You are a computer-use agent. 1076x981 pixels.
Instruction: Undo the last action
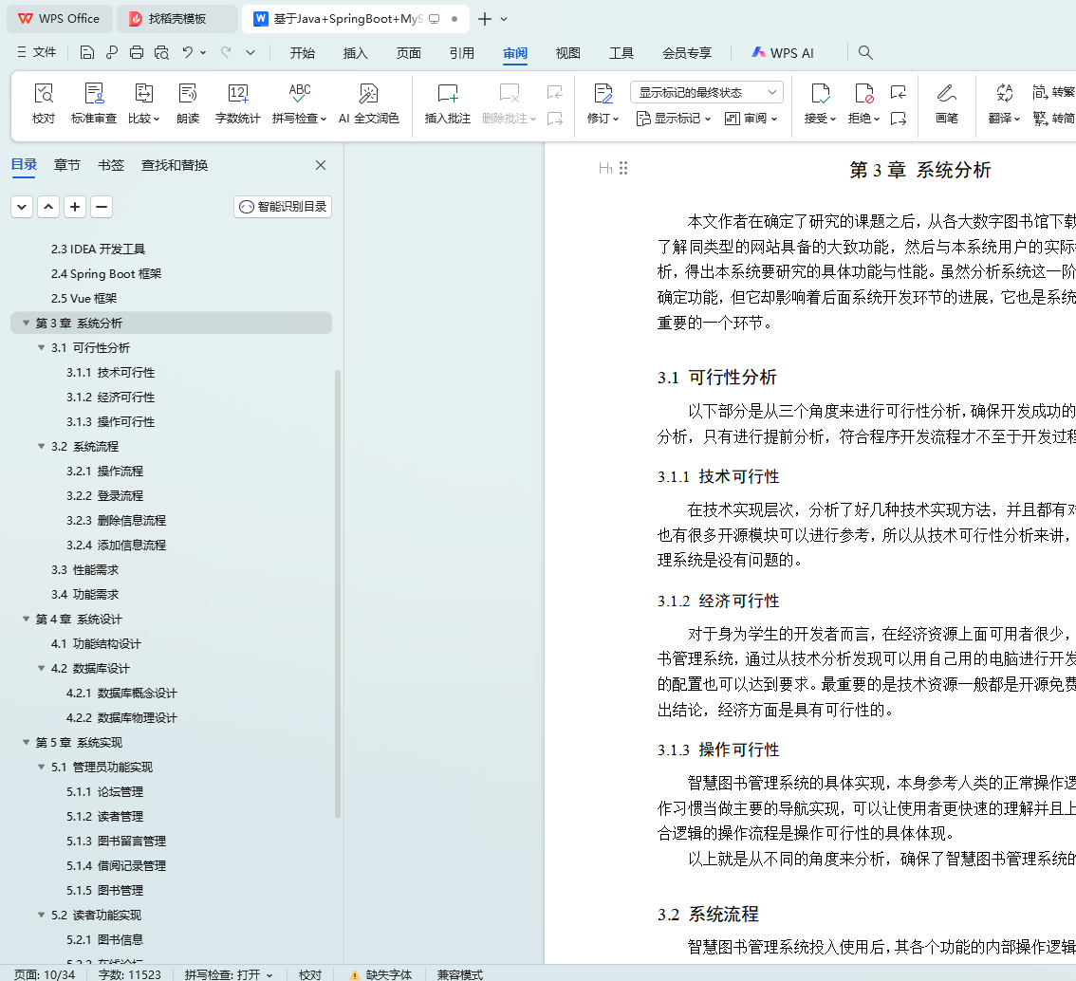pos(187,52)
